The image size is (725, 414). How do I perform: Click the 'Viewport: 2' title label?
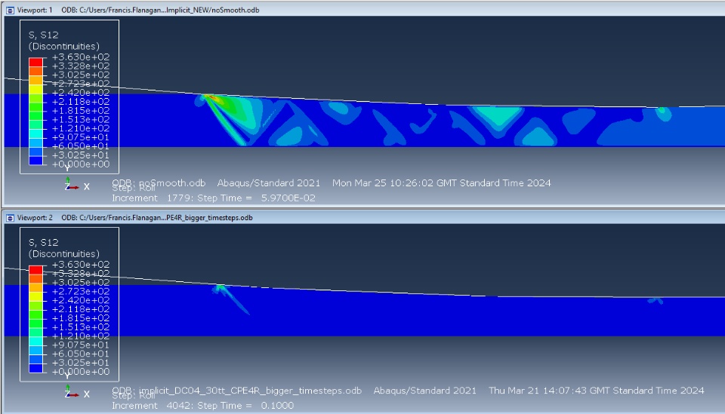point(35,217)
